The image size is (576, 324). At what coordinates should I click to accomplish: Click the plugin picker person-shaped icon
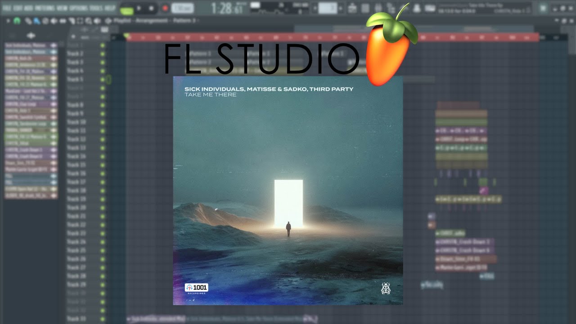tap(417, 8)
